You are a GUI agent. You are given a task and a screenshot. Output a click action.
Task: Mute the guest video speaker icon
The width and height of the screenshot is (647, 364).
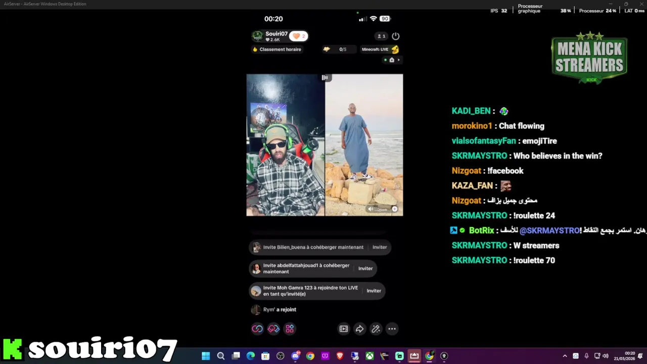(371, 209)
